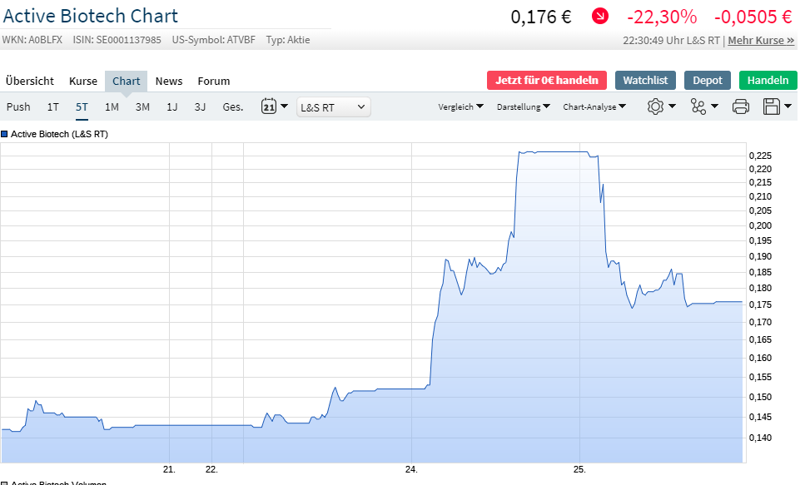Select the Active Biotech legend marker
Image resolution: width=805 pixels, height=485 pixels.
(x=7, y=133)
